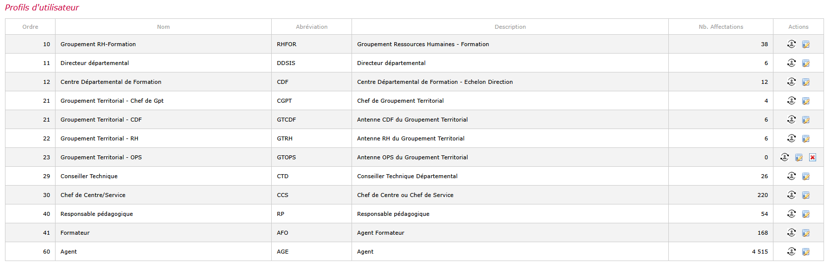The height and width of the screenshot is (264, 826).
Task: Sort table by Nom column header
Action: pos(163,27)
